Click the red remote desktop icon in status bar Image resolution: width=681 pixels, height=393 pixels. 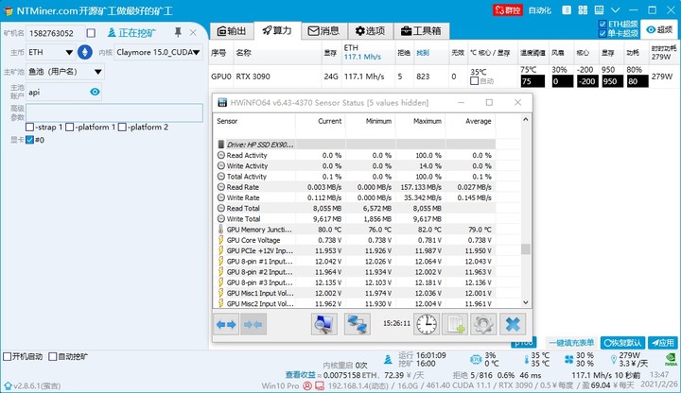coord(320,385)
